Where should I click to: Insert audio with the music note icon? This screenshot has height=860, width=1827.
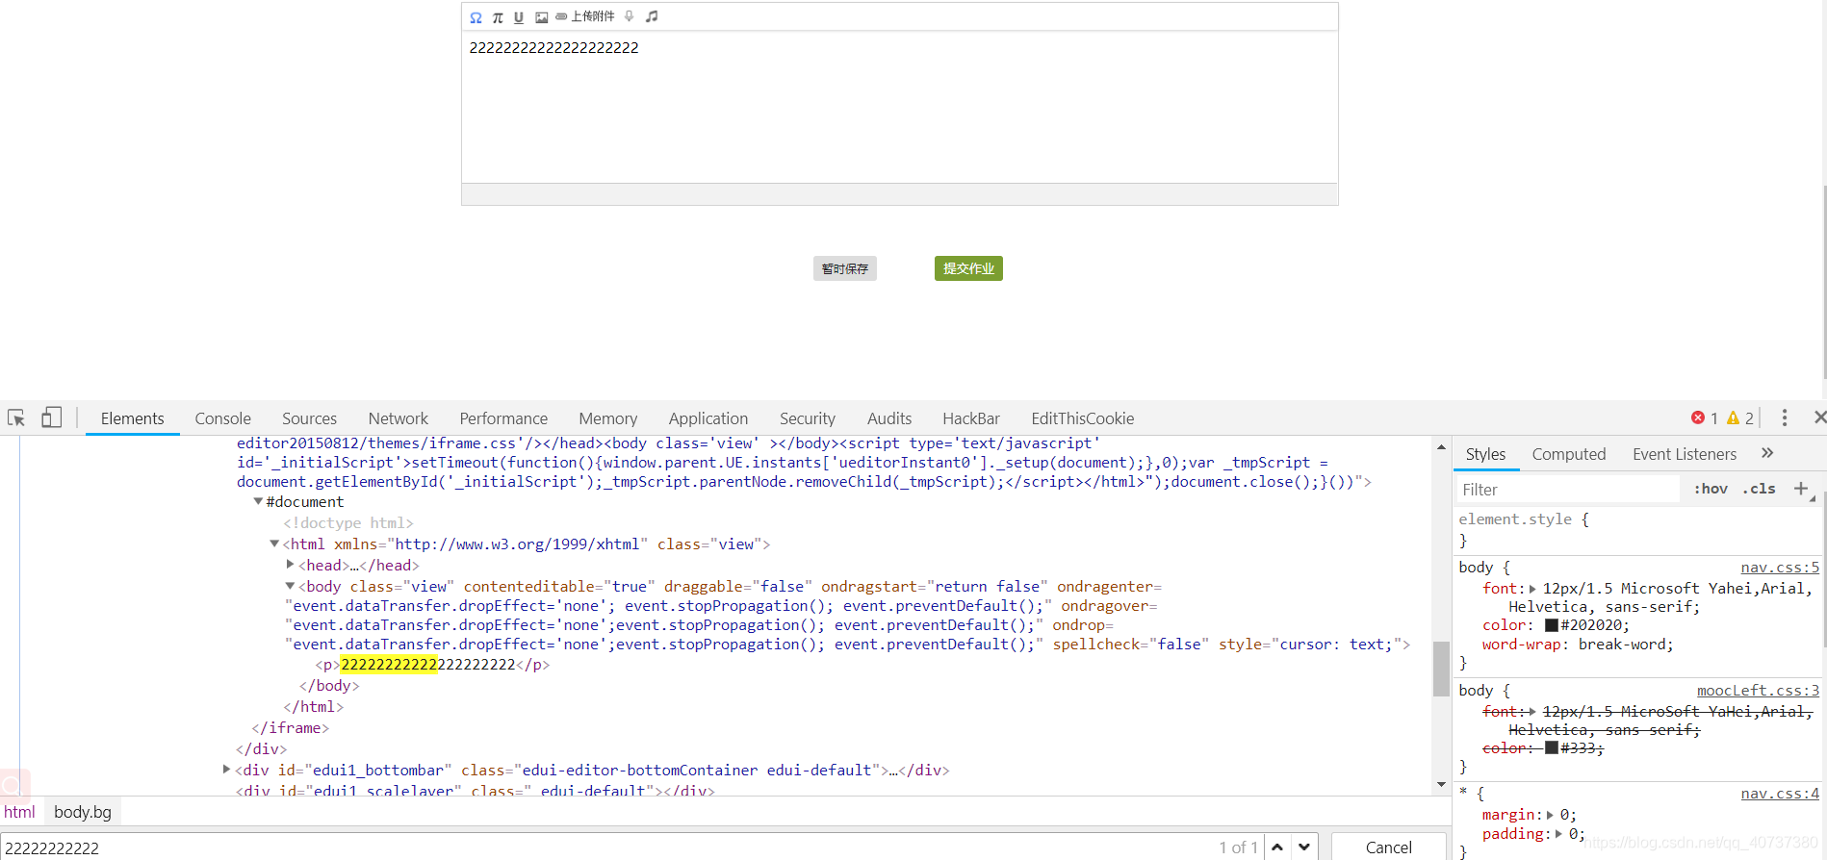pos(652,16)
